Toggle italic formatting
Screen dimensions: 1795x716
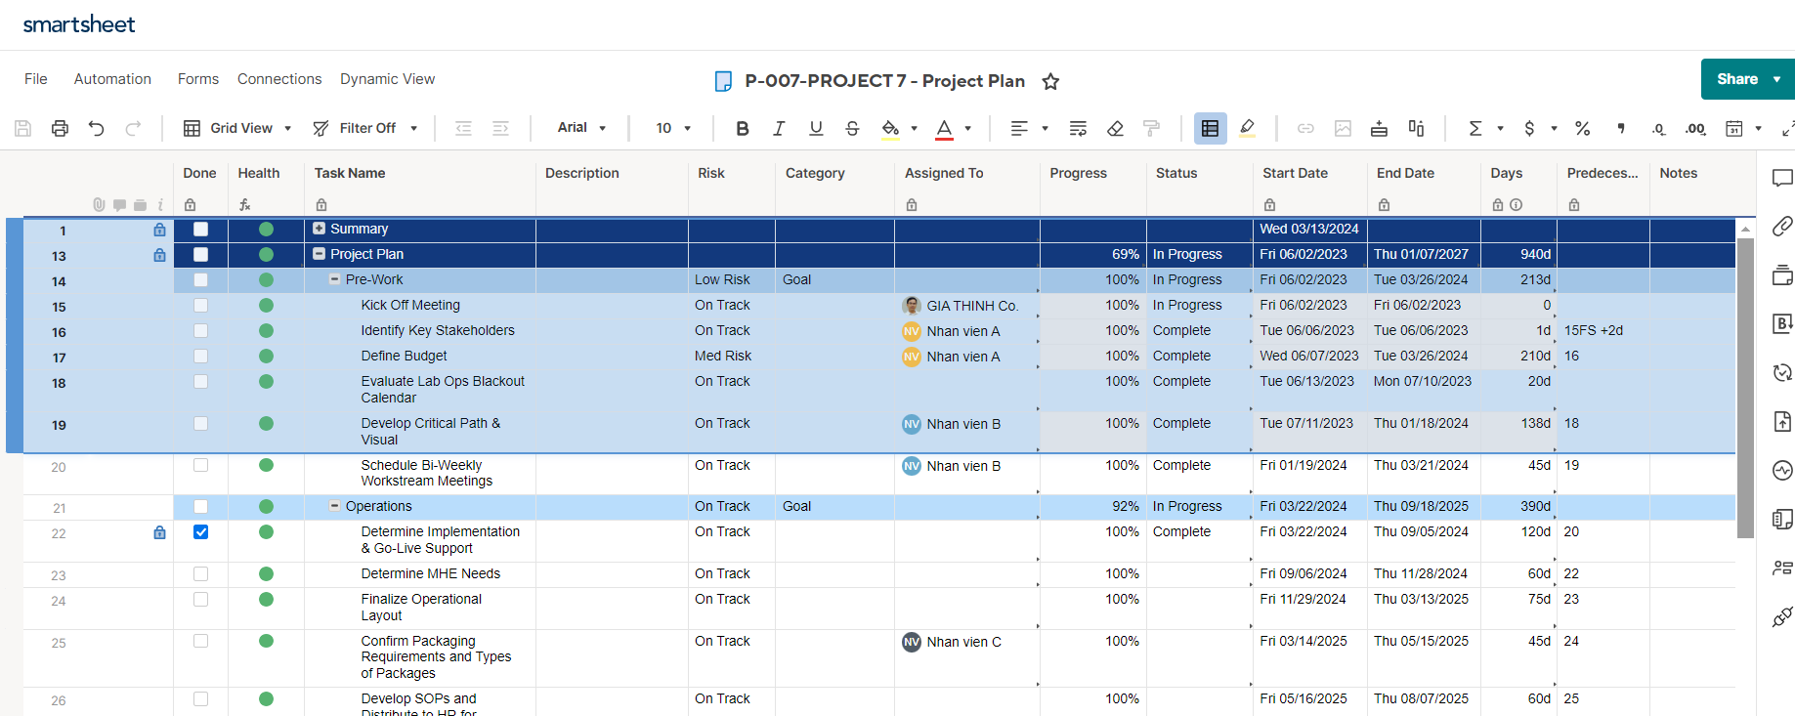[x=779, y=128]
